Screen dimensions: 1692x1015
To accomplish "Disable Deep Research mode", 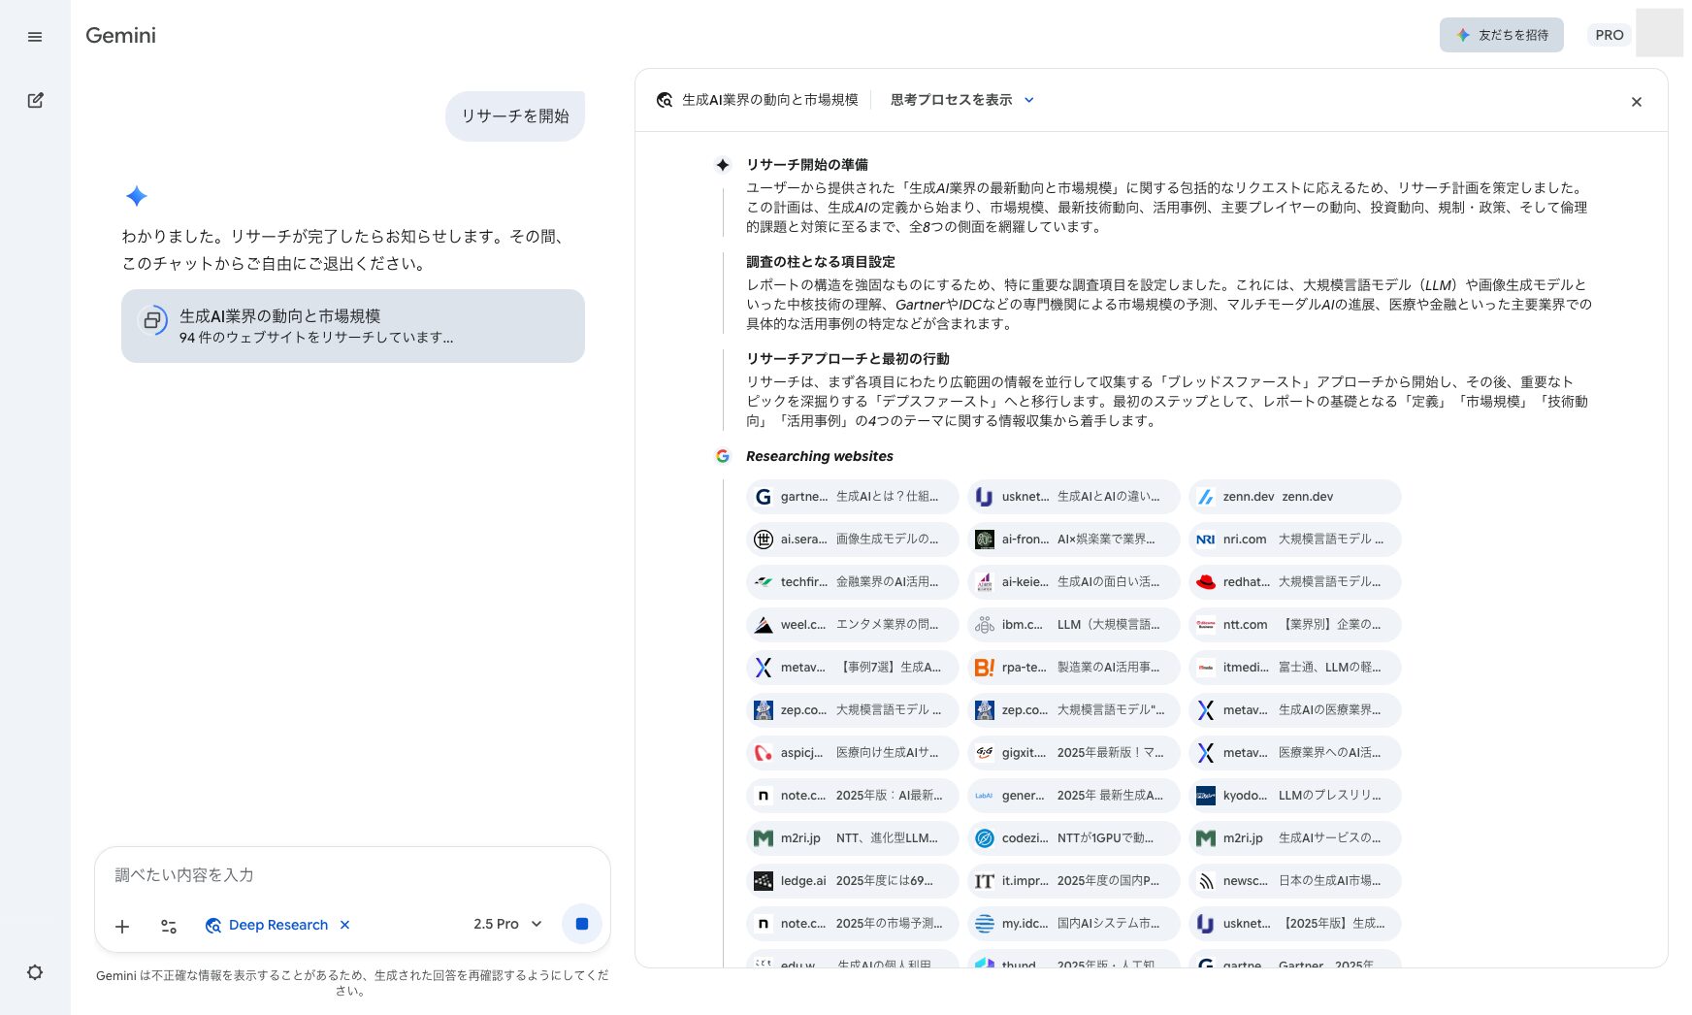I will (277, 925).
